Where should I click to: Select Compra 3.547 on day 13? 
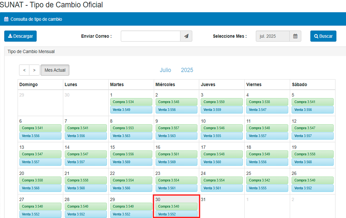click(40, 154)
